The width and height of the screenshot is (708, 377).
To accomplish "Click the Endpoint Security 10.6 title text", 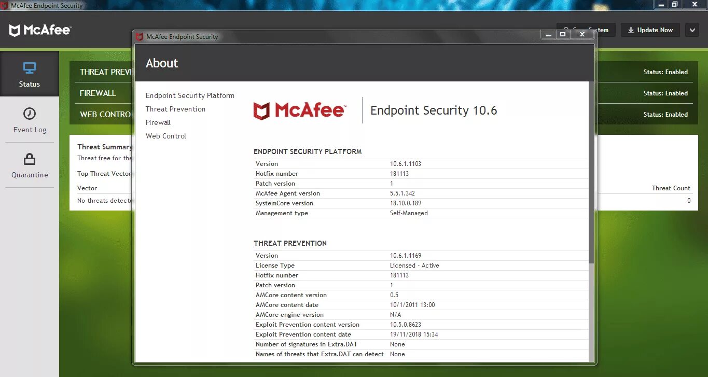I will (434, 110).
